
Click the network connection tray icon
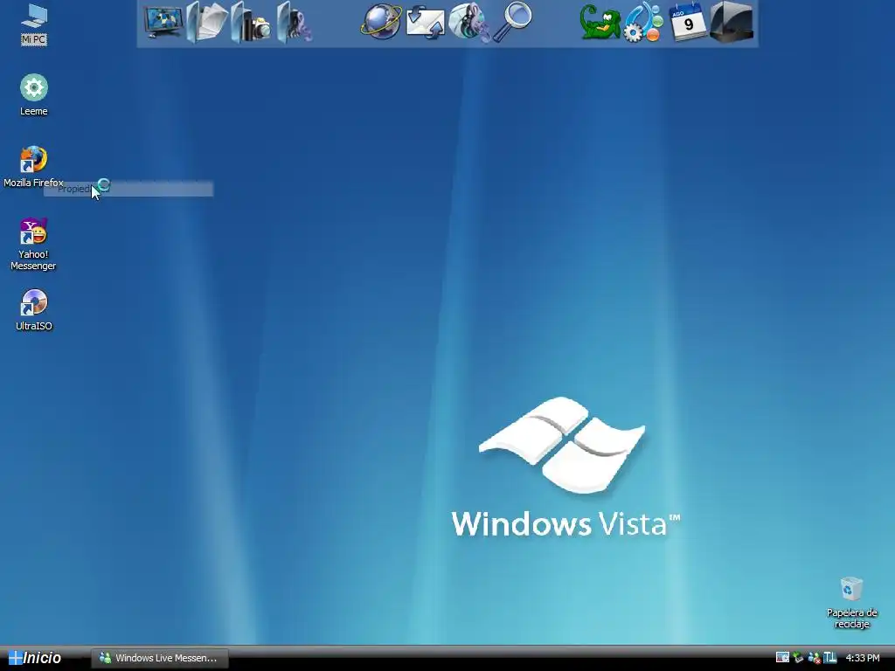coord(798,658)
